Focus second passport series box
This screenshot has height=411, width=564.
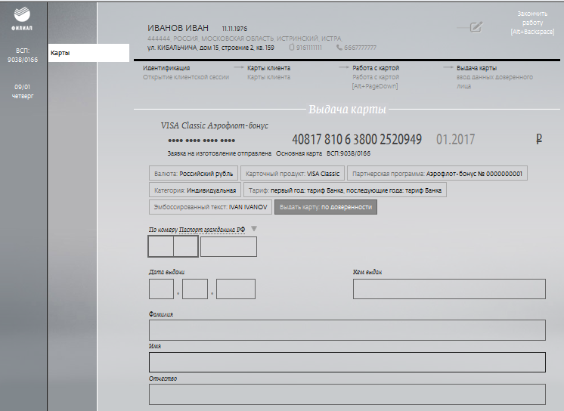pos(185,246)
